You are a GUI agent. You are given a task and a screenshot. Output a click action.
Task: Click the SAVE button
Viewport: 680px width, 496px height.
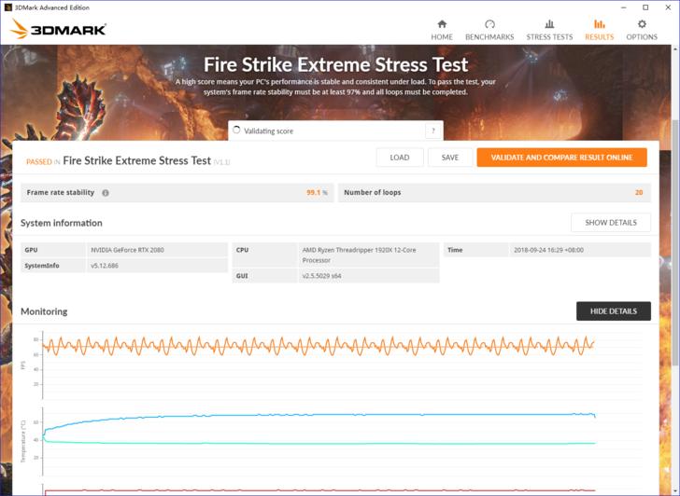point(450,158)
